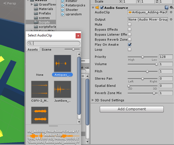Select the Prefabs folder label

pos(45,13)
